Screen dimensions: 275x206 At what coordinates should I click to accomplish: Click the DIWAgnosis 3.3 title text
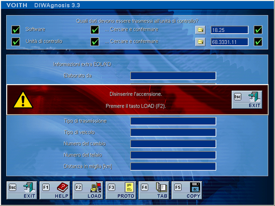pos(57,5)
